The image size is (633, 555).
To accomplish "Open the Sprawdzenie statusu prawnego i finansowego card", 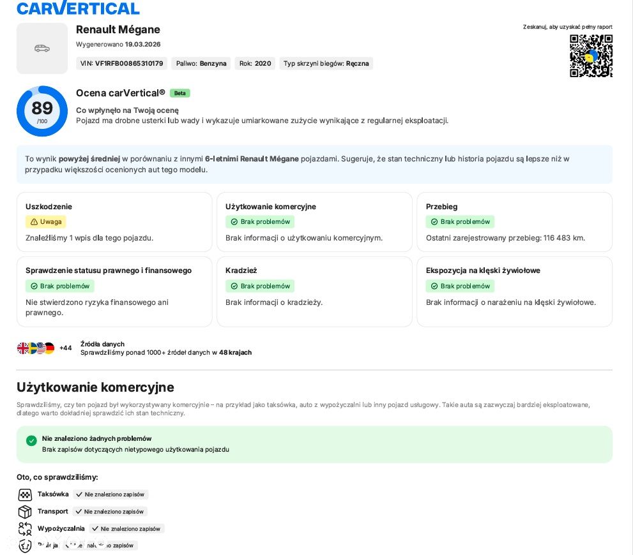I will (114, 292).
